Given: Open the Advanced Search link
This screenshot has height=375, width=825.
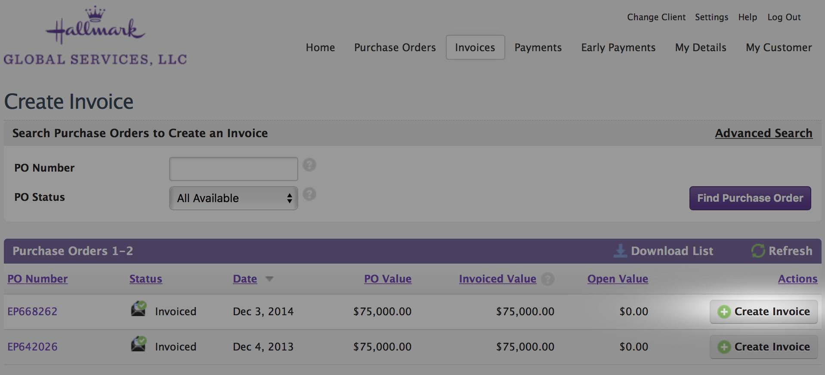Looking at the screenshot, I should pos(764,133).
